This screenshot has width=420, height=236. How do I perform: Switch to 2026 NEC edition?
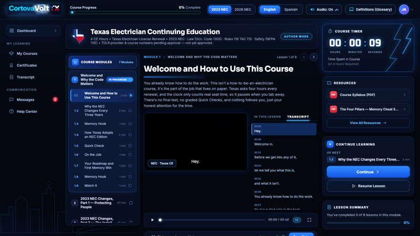click(243, 9)
